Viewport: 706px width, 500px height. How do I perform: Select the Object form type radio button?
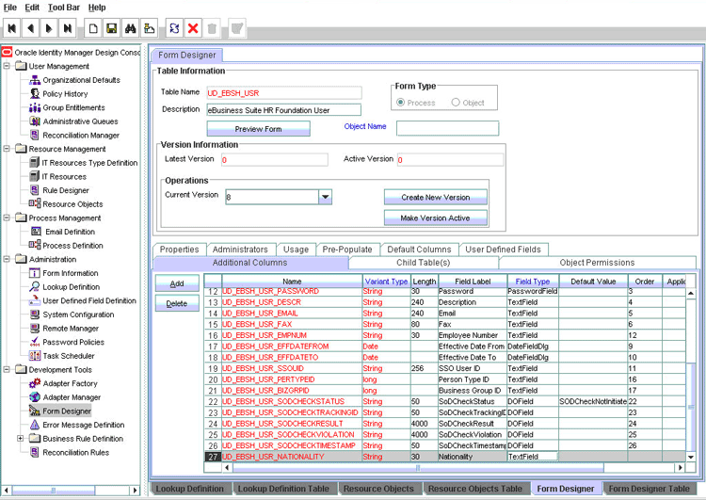457,102
